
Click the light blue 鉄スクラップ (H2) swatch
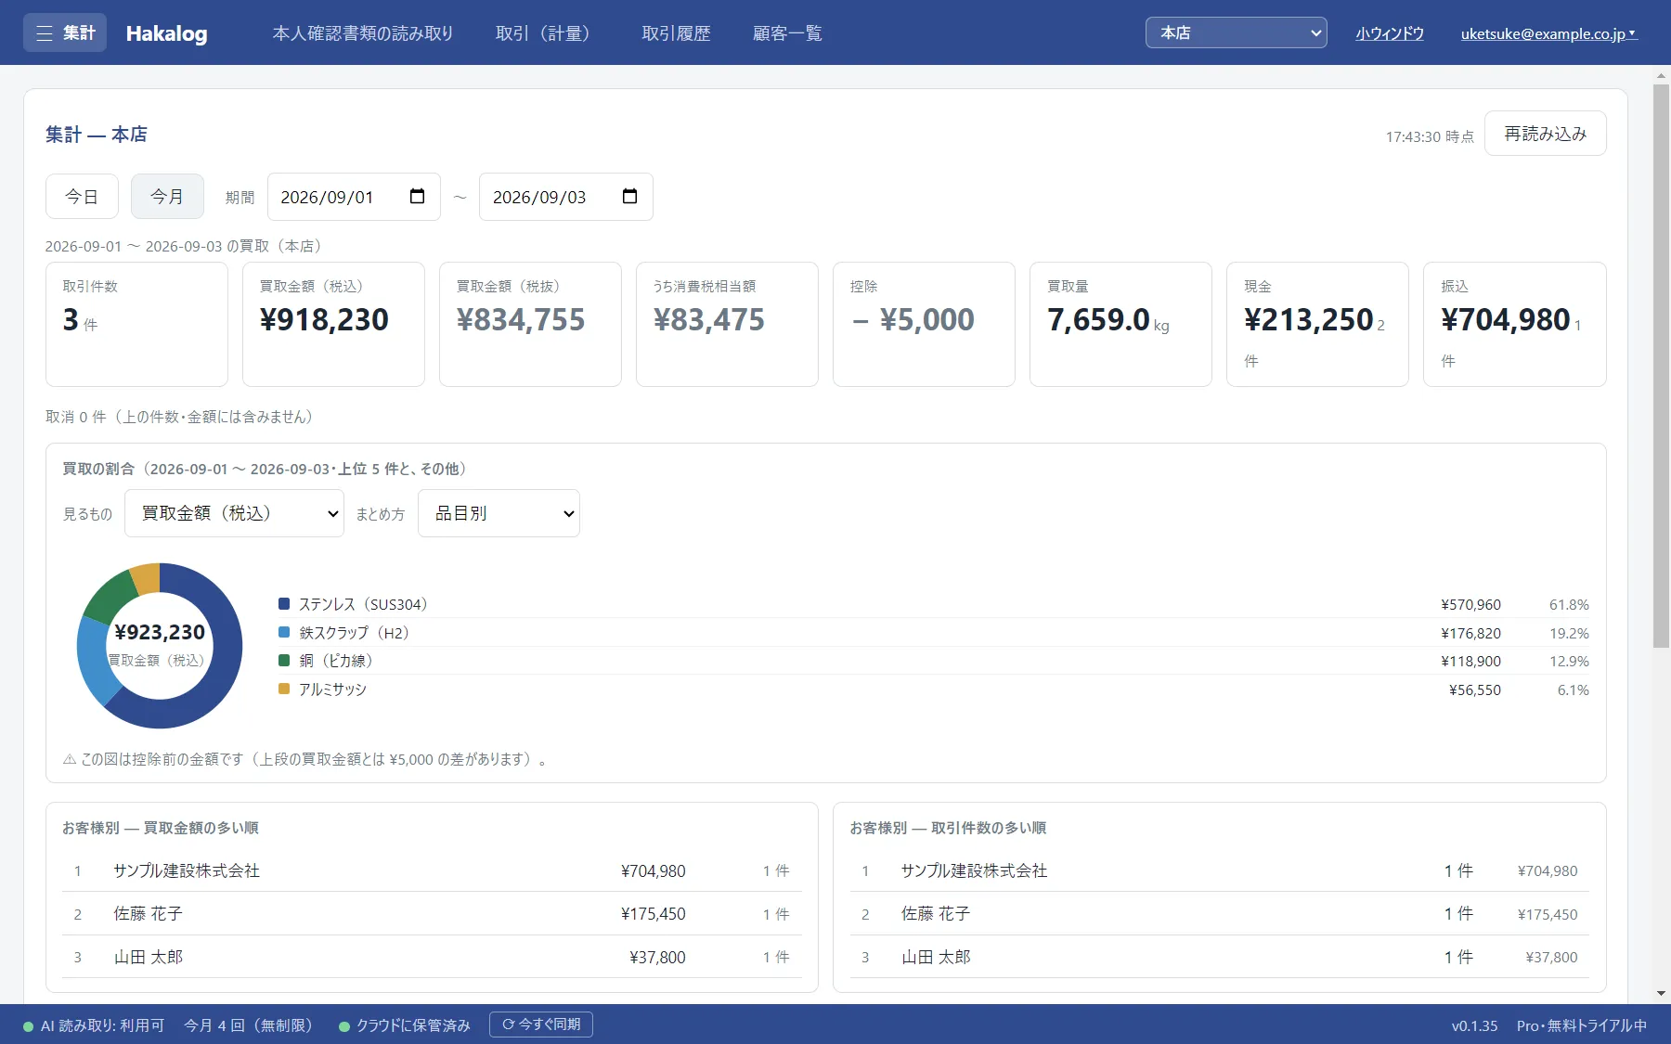pyautogui.click(x=284, y=633)
